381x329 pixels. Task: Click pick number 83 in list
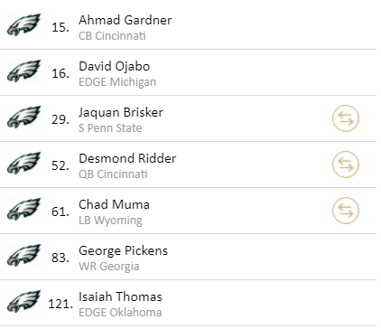coord(60,258)
